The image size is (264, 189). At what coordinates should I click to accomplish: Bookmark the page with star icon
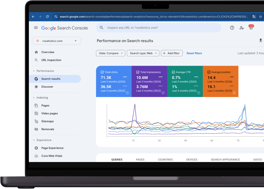(x=261, y=17)
